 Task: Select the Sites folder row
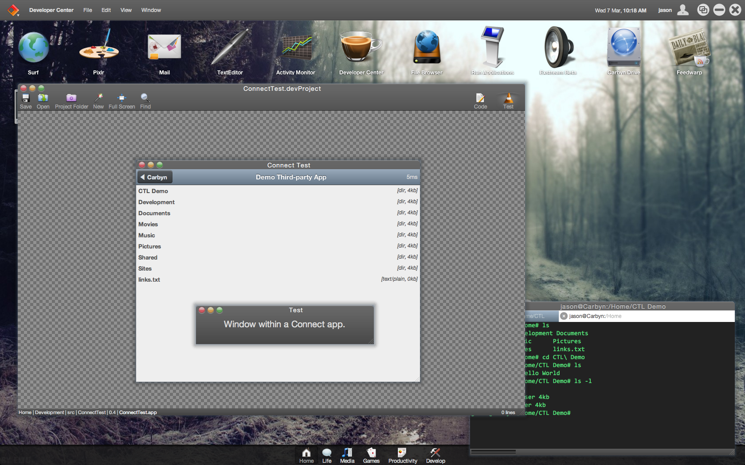pos(278,268)
